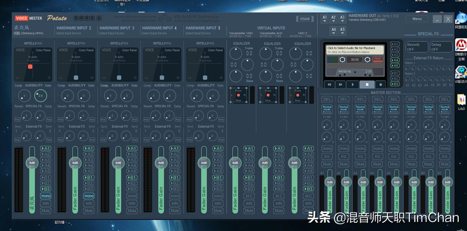Viewport: 467px width, 231px height.
Task: Choose input device for Hardware Input 2
Action: pos(68,33)
